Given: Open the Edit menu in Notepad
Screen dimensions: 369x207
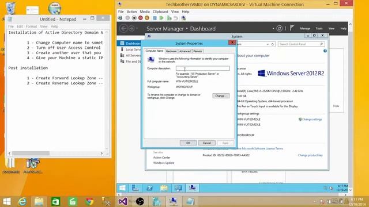Looking at the screenshot, I should tap(20, 26).
